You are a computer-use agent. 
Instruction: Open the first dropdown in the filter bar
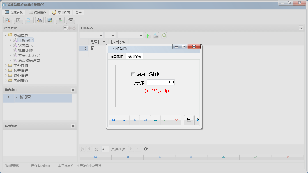tap(91, 35)
